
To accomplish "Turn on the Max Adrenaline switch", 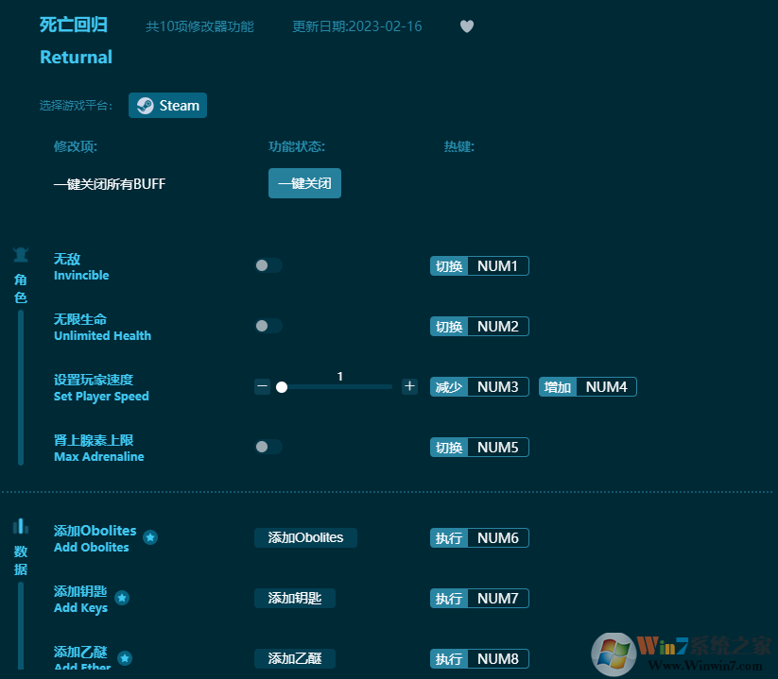I will [268, 447].
